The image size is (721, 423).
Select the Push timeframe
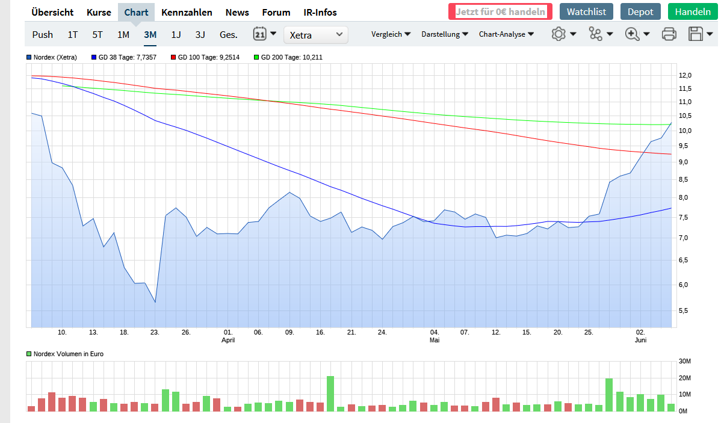(x=42, y=35)
